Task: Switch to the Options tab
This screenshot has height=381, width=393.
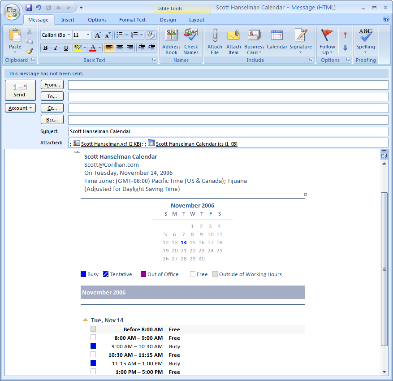Action: [97, 20]
